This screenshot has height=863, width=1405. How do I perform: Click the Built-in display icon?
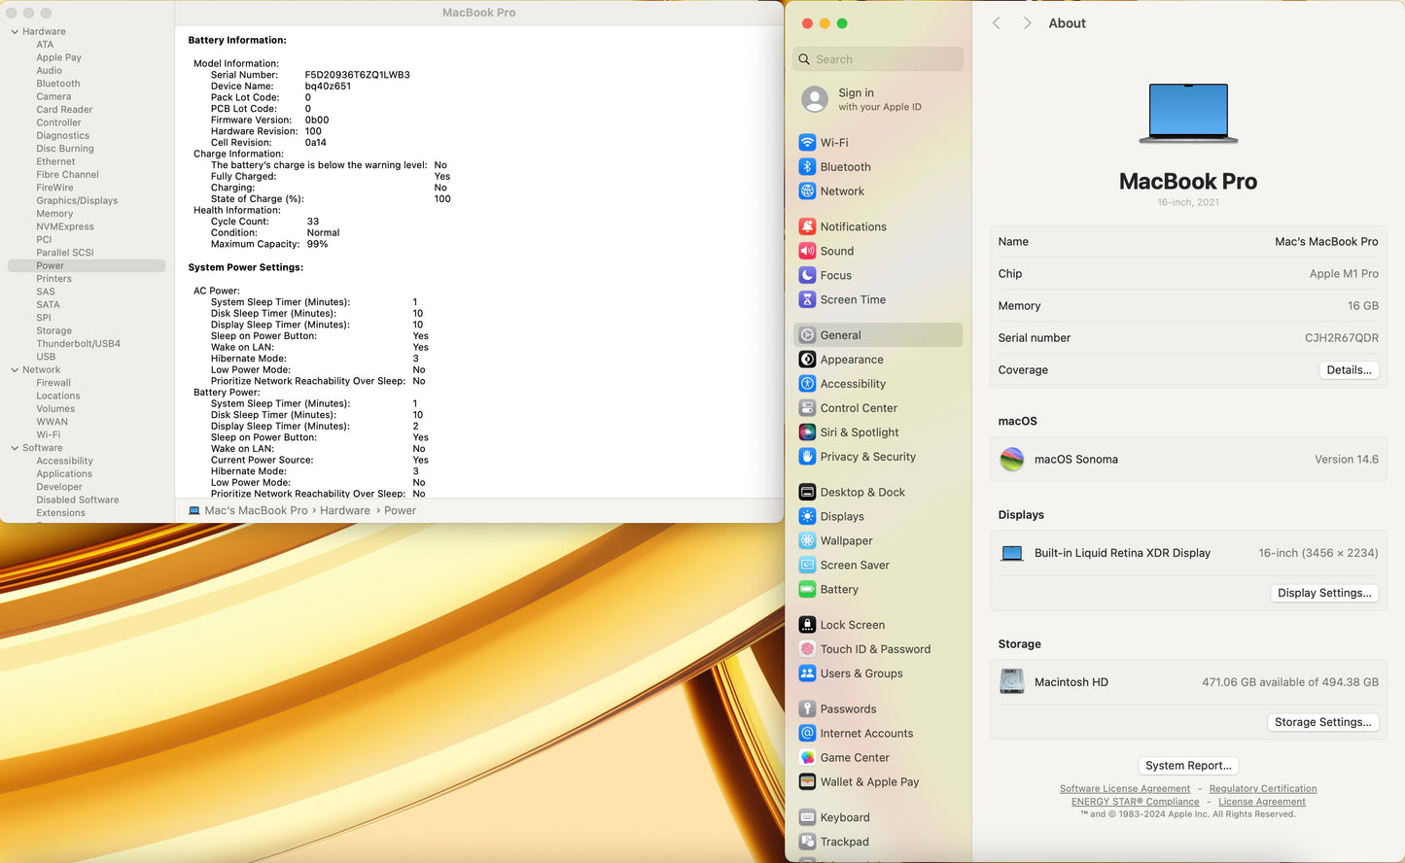[x=1012, y=553]
